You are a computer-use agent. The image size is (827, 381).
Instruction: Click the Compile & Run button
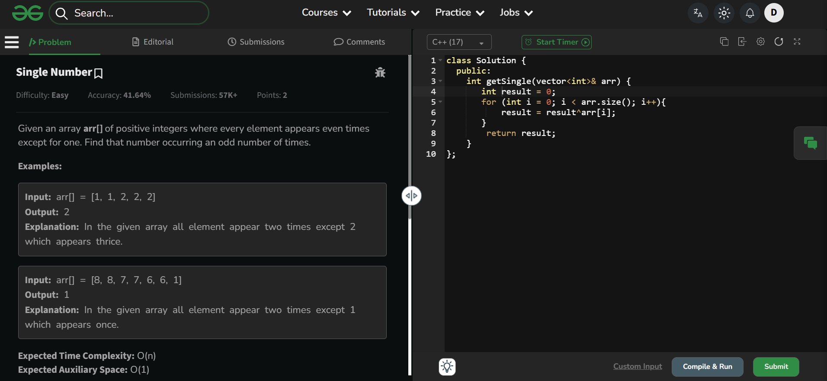(x=707, y=367)
